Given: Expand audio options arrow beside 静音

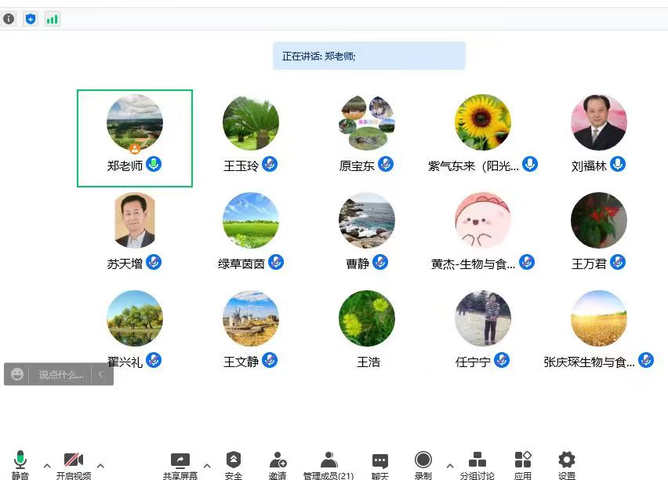Looking at the screenshot, I should [x=47, y=465].
